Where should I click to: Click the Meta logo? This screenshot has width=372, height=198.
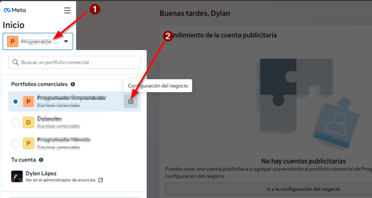tap(15, 10)
